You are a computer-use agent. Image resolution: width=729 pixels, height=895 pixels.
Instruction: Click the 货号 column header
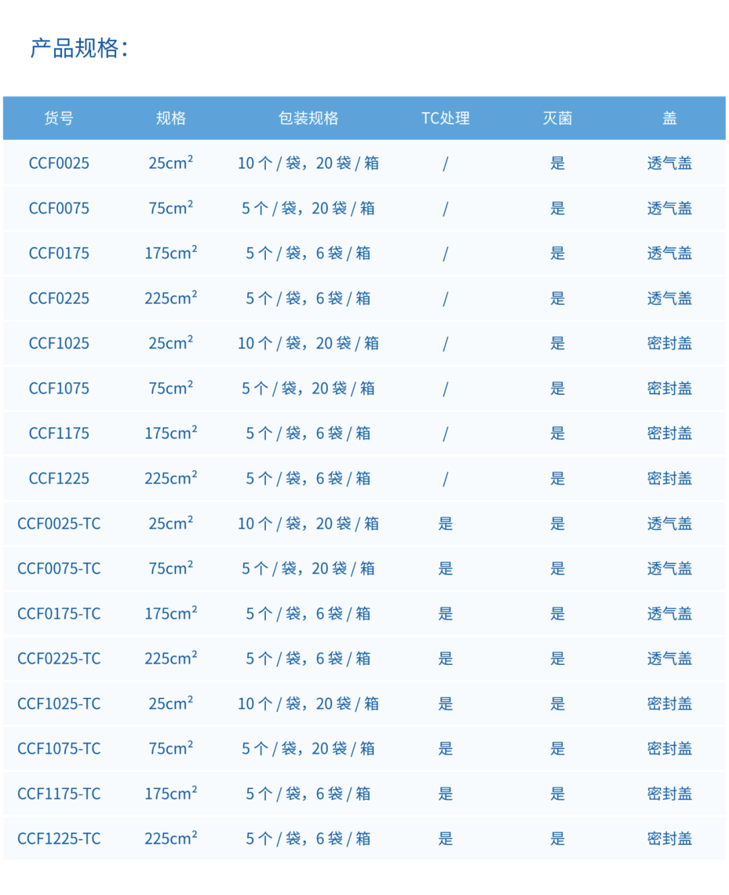pos(59,118)
